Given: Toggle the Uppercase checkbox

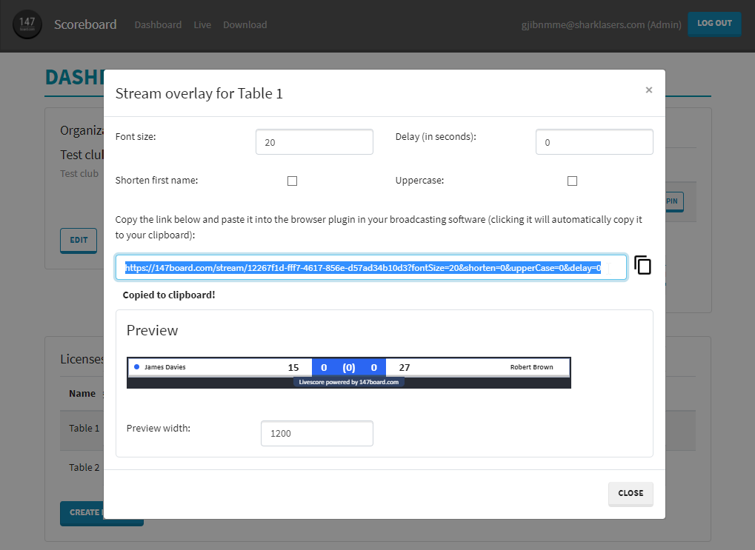Looking at the screenshot, I should tap(572, 181).
